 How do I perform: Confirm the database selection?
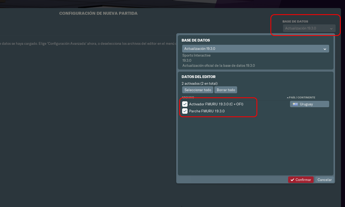[x=301, y=180]
